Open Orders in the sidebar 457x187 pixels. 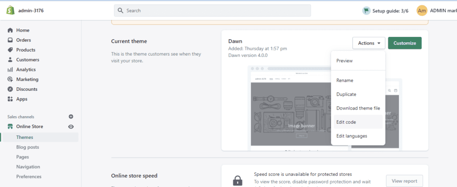(23, 40)
